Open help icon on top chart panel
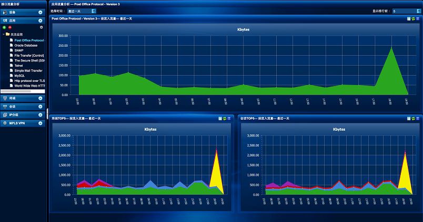The image size is (423, 222). pyautogui.click(x=419, y=18)
